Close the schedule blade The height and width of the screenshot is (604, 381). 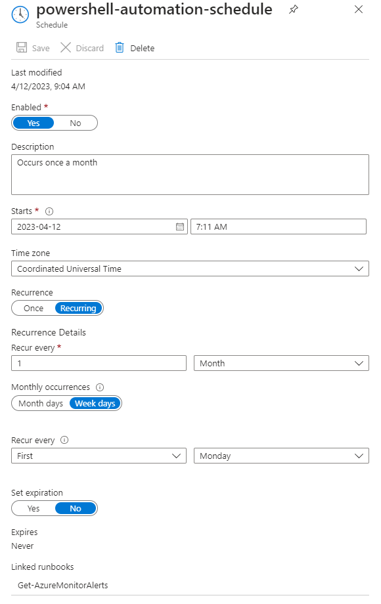(x=359, y=9)
